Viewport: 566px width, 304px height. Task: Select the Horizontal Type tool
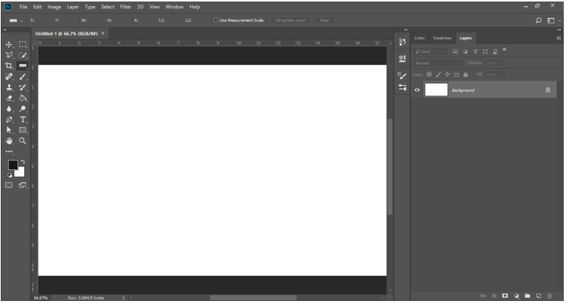point(23,120)
